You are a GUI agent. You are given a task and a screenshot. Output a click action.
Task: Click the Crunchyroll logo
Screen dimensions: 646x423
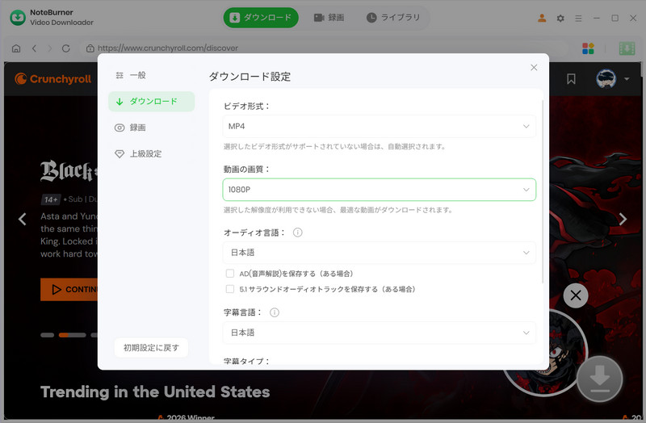(52, 78)
